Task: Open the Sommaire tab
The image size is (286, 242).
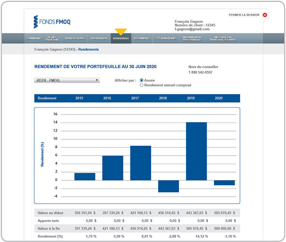Action: click(34, 39)
